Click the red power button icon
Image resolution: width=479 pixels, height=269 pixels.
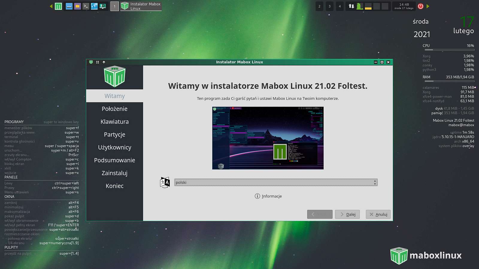pos(421,6)
